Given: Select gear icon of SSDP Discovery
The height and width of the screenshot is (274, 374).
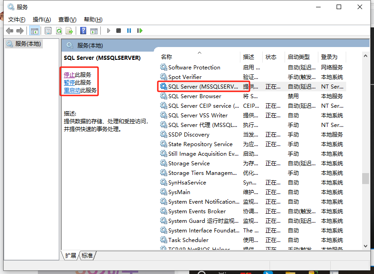Looking at the screenshot, I should click(163, 134).
